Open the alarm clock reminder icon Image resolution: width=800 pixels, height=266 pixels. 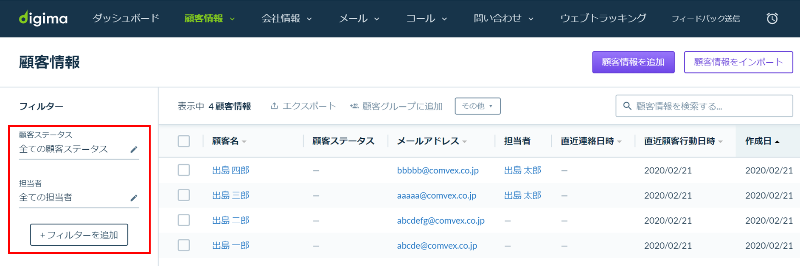pos(772,18)
